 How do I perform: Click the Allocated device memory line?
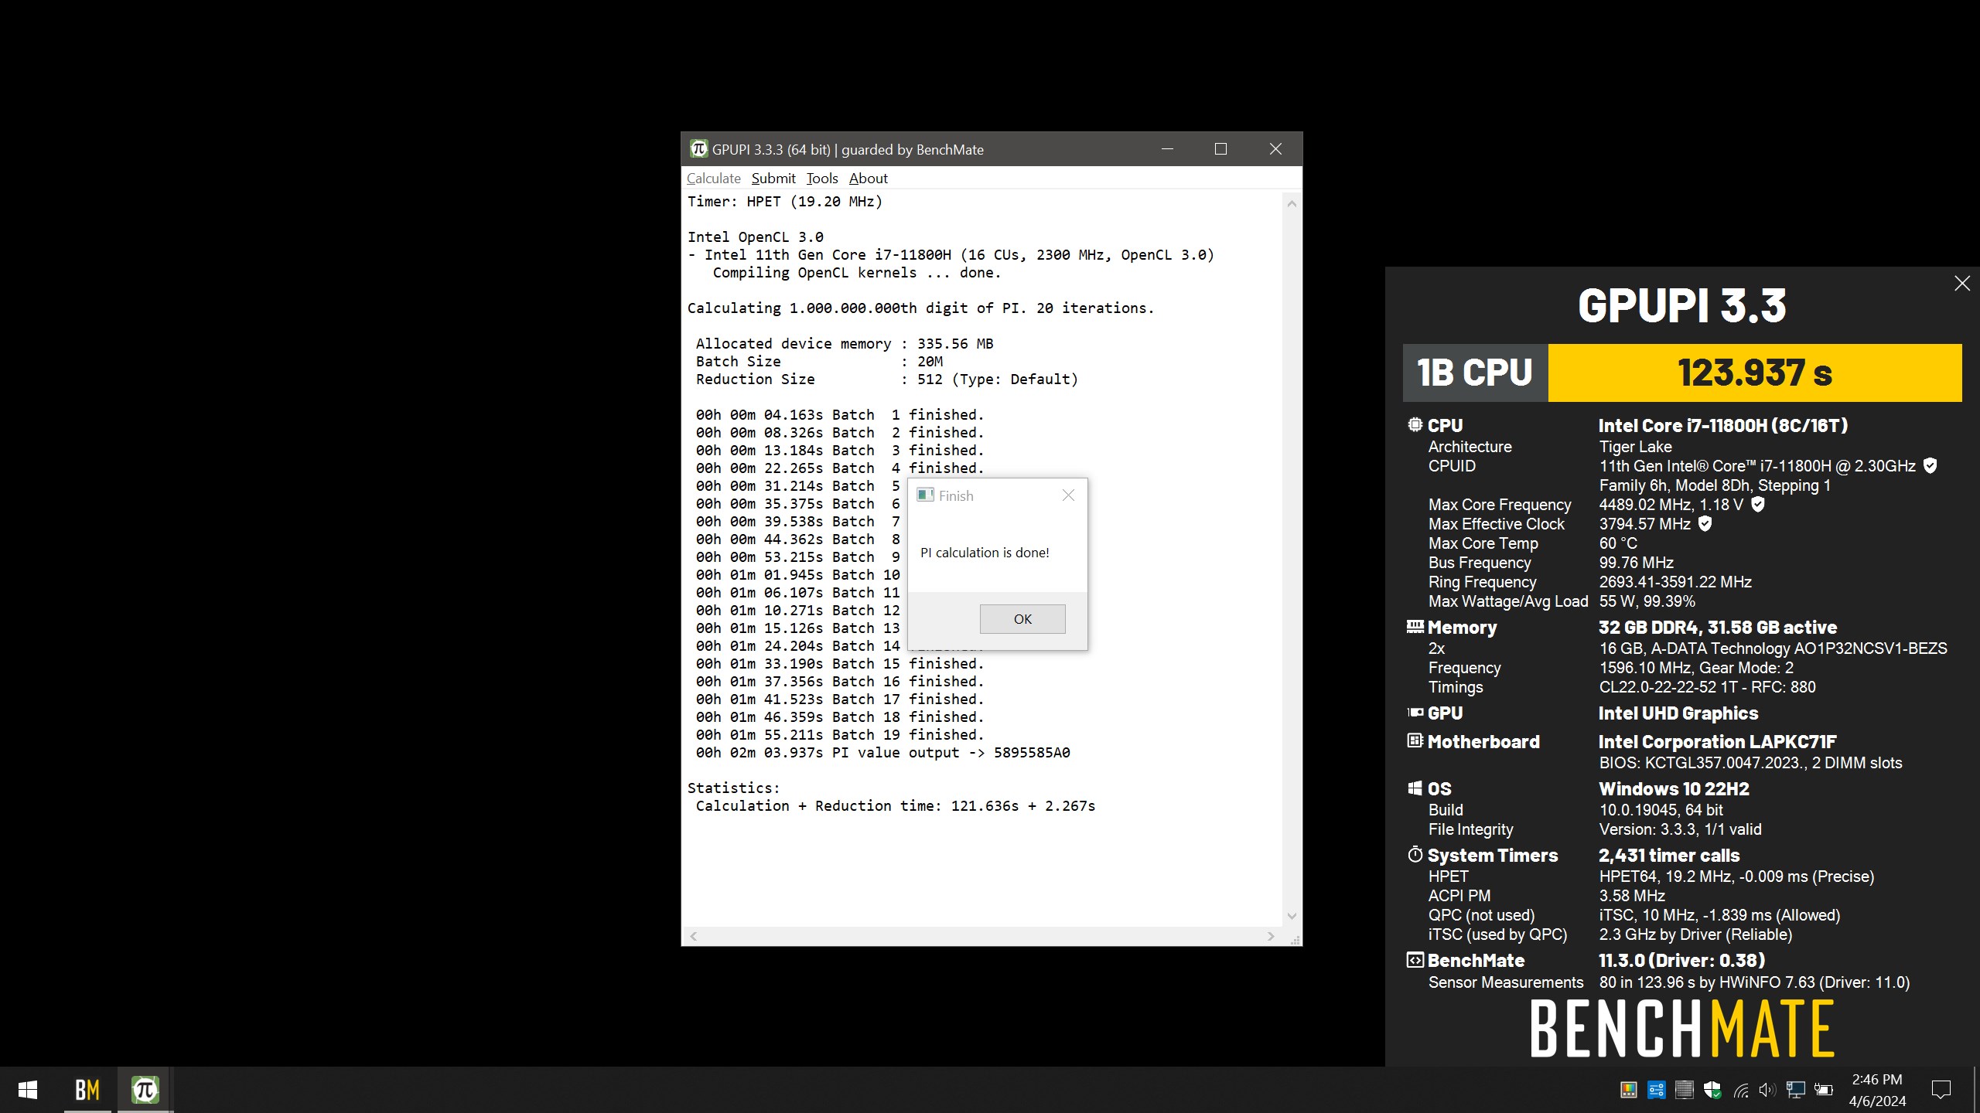844,344
